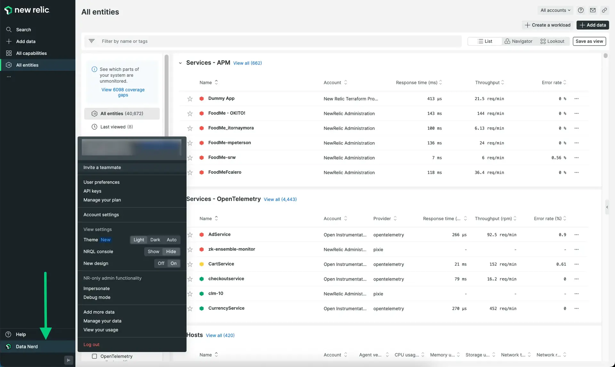The image size is (615, 367).
Task: Tick the OpenTelemetry checkbox
Action: click(x=94, y=356)
